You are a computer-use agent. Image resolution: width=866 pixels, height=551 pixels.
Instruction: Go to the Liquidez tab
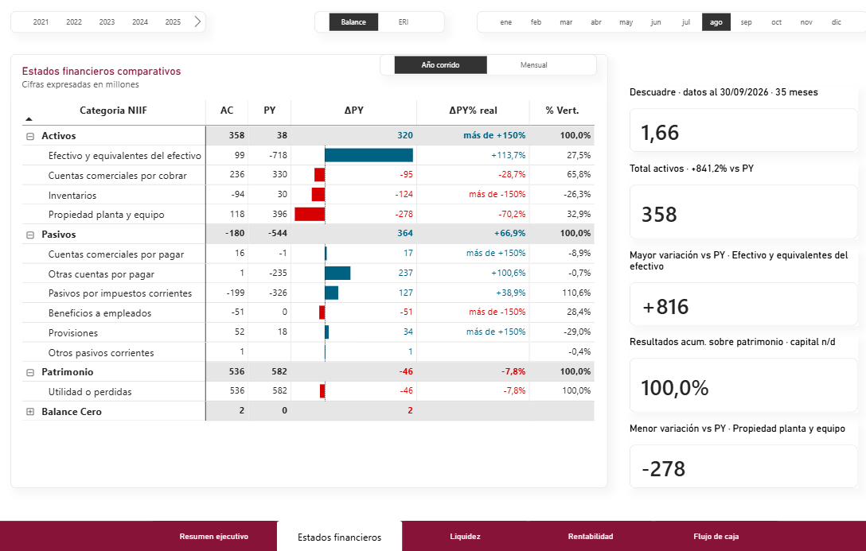pos(465,536)
